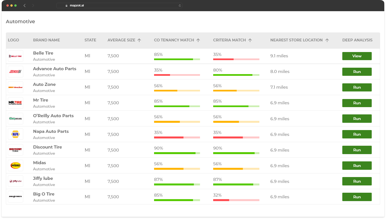
Task: Sort by Criteria Match arrow
Action: point(250,40)
